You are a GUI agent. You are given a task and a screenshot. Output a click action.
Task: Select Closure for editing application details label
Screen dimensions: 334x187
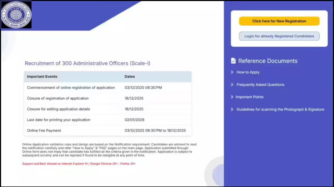(x=58, y=109)
